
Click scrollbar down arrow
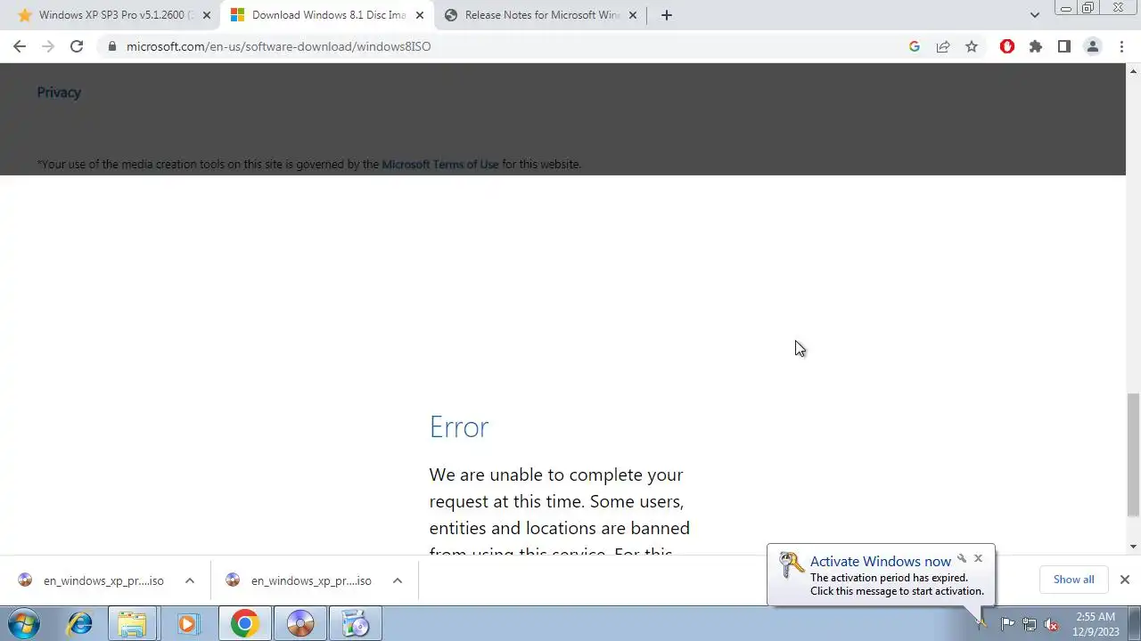(1133, 547)
